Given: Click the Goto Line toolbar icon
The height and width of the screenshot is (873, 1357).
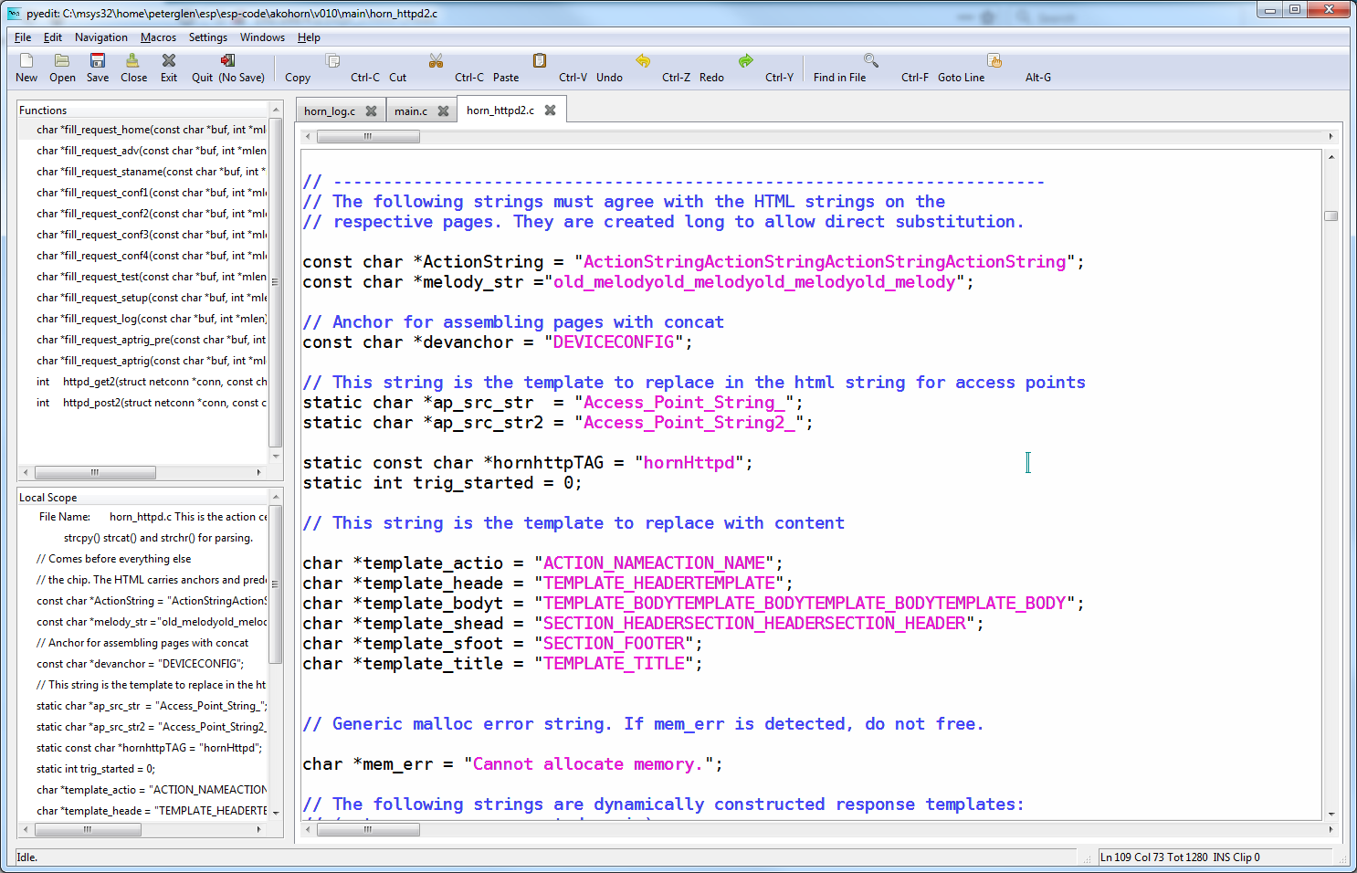Looking at the screenshot, I should pos(994,61).
